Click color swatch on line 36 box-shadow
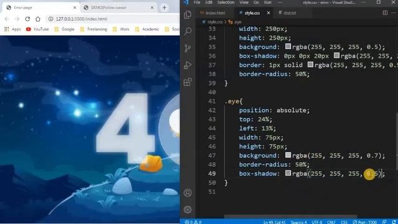This screenshot has height=224, width=398. (x=336, y=55)
